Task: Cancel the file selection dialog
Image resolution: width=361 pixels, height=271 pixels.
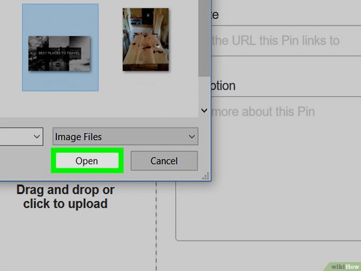Action: [x=164, y=161]
